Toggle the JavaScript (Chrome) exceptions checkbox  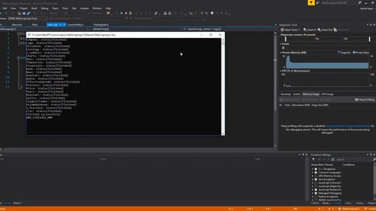point(316,183)
